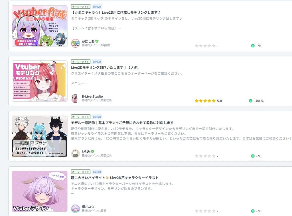
Task: Open 御井ユウ's profile avatar
Action: (x=75, y=209)
